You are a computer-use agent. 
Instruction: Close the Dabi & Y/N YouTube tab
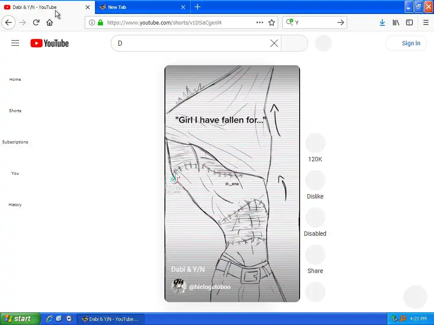pos(87,7)
